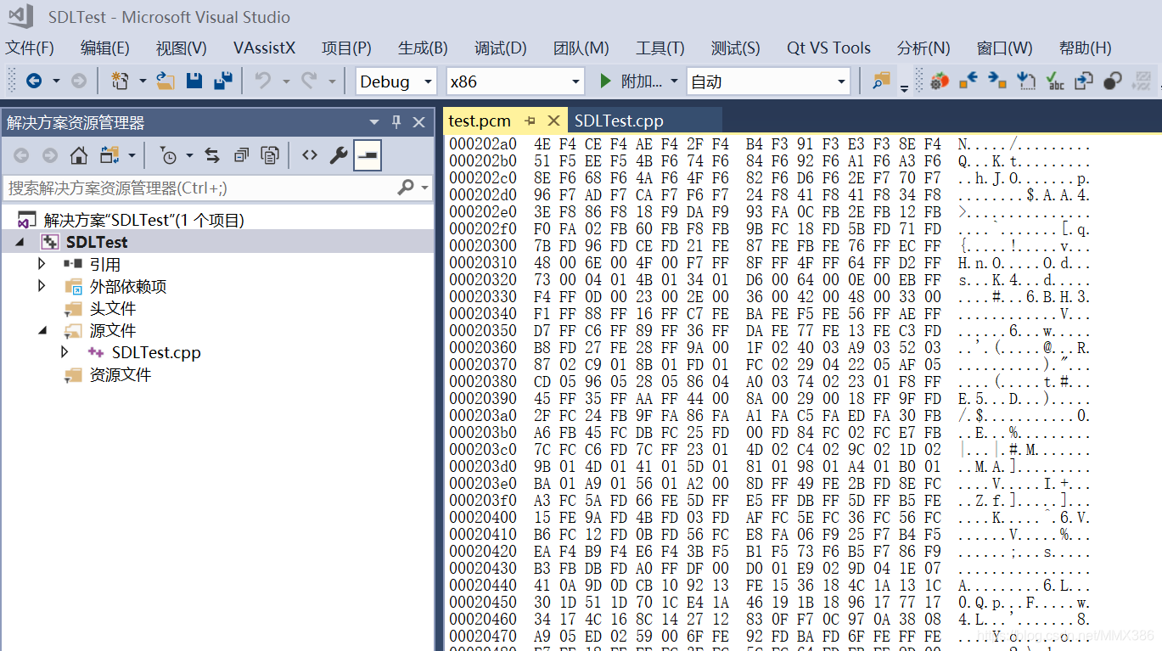Click the New Project toolbar icon
1162x651 pixels.
pyautogui.click(x=120, y=81)
